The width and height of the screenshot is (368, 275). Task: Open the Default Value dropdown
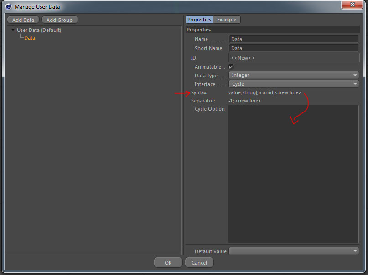pyautogui.click(x=294, y=251)
